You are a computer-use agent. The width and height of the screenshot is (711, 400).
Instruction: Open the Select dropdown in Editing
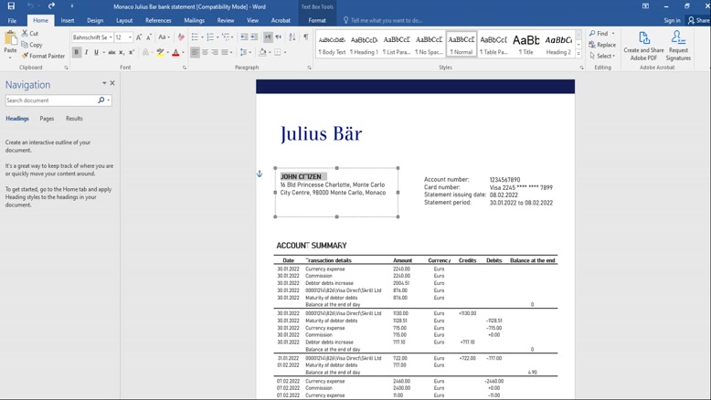click(x=602, y=56)
